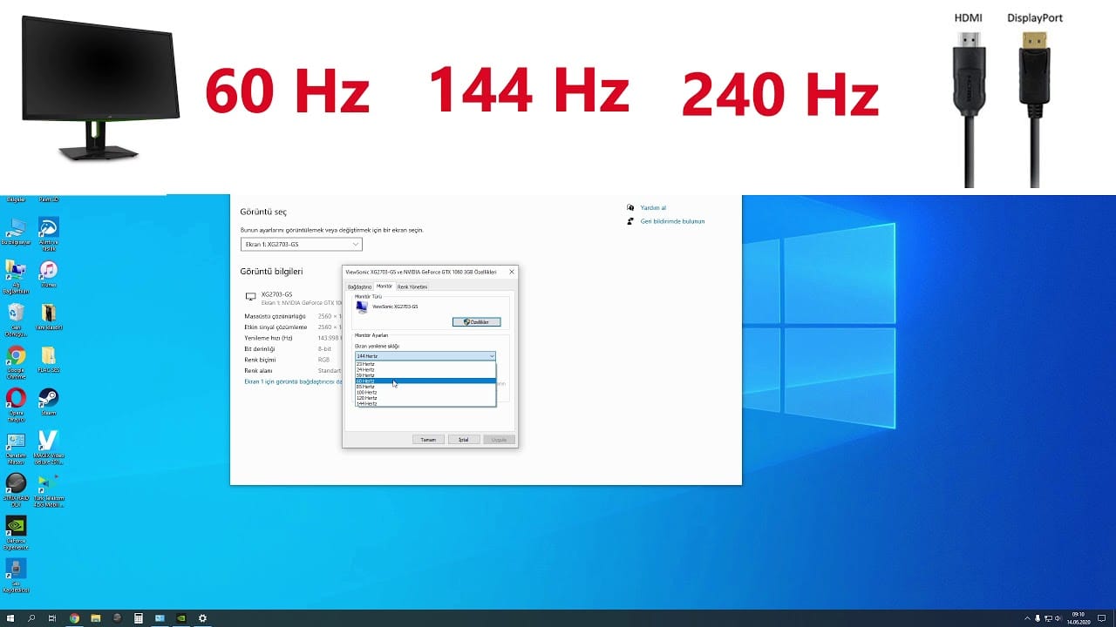Viewport: 1116px width, 627px height.
Task: Choose 120 Hertz from the refresh list
Action: point(425,398)
